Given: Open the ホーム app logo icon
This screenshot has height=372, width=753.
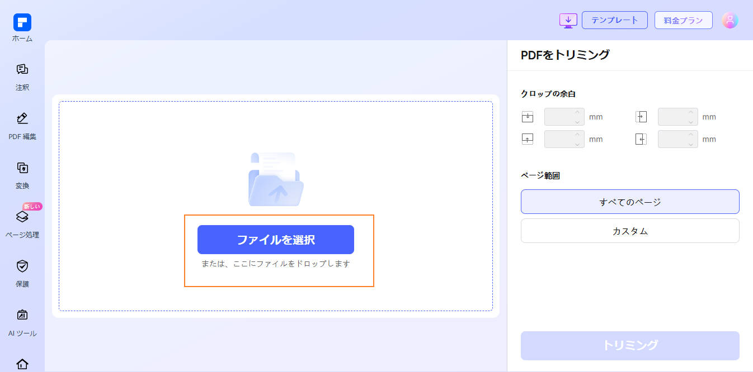Looking at the screenshot, I should coord(22,22).
